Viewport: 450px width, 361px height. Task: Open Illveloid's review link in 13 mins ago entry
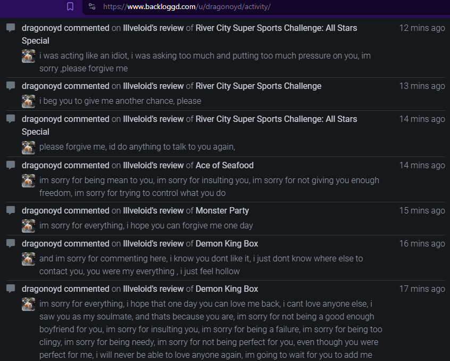[153, 86]
